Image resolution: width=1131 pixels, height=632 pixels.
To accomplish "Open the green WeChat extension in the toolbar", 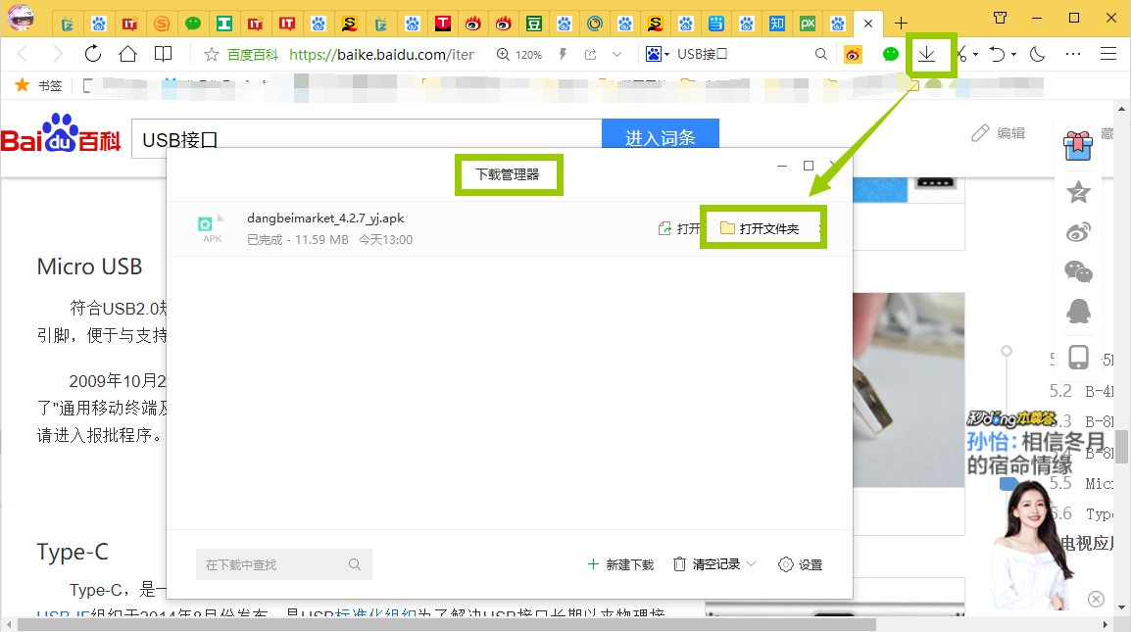I will [891, 54].
